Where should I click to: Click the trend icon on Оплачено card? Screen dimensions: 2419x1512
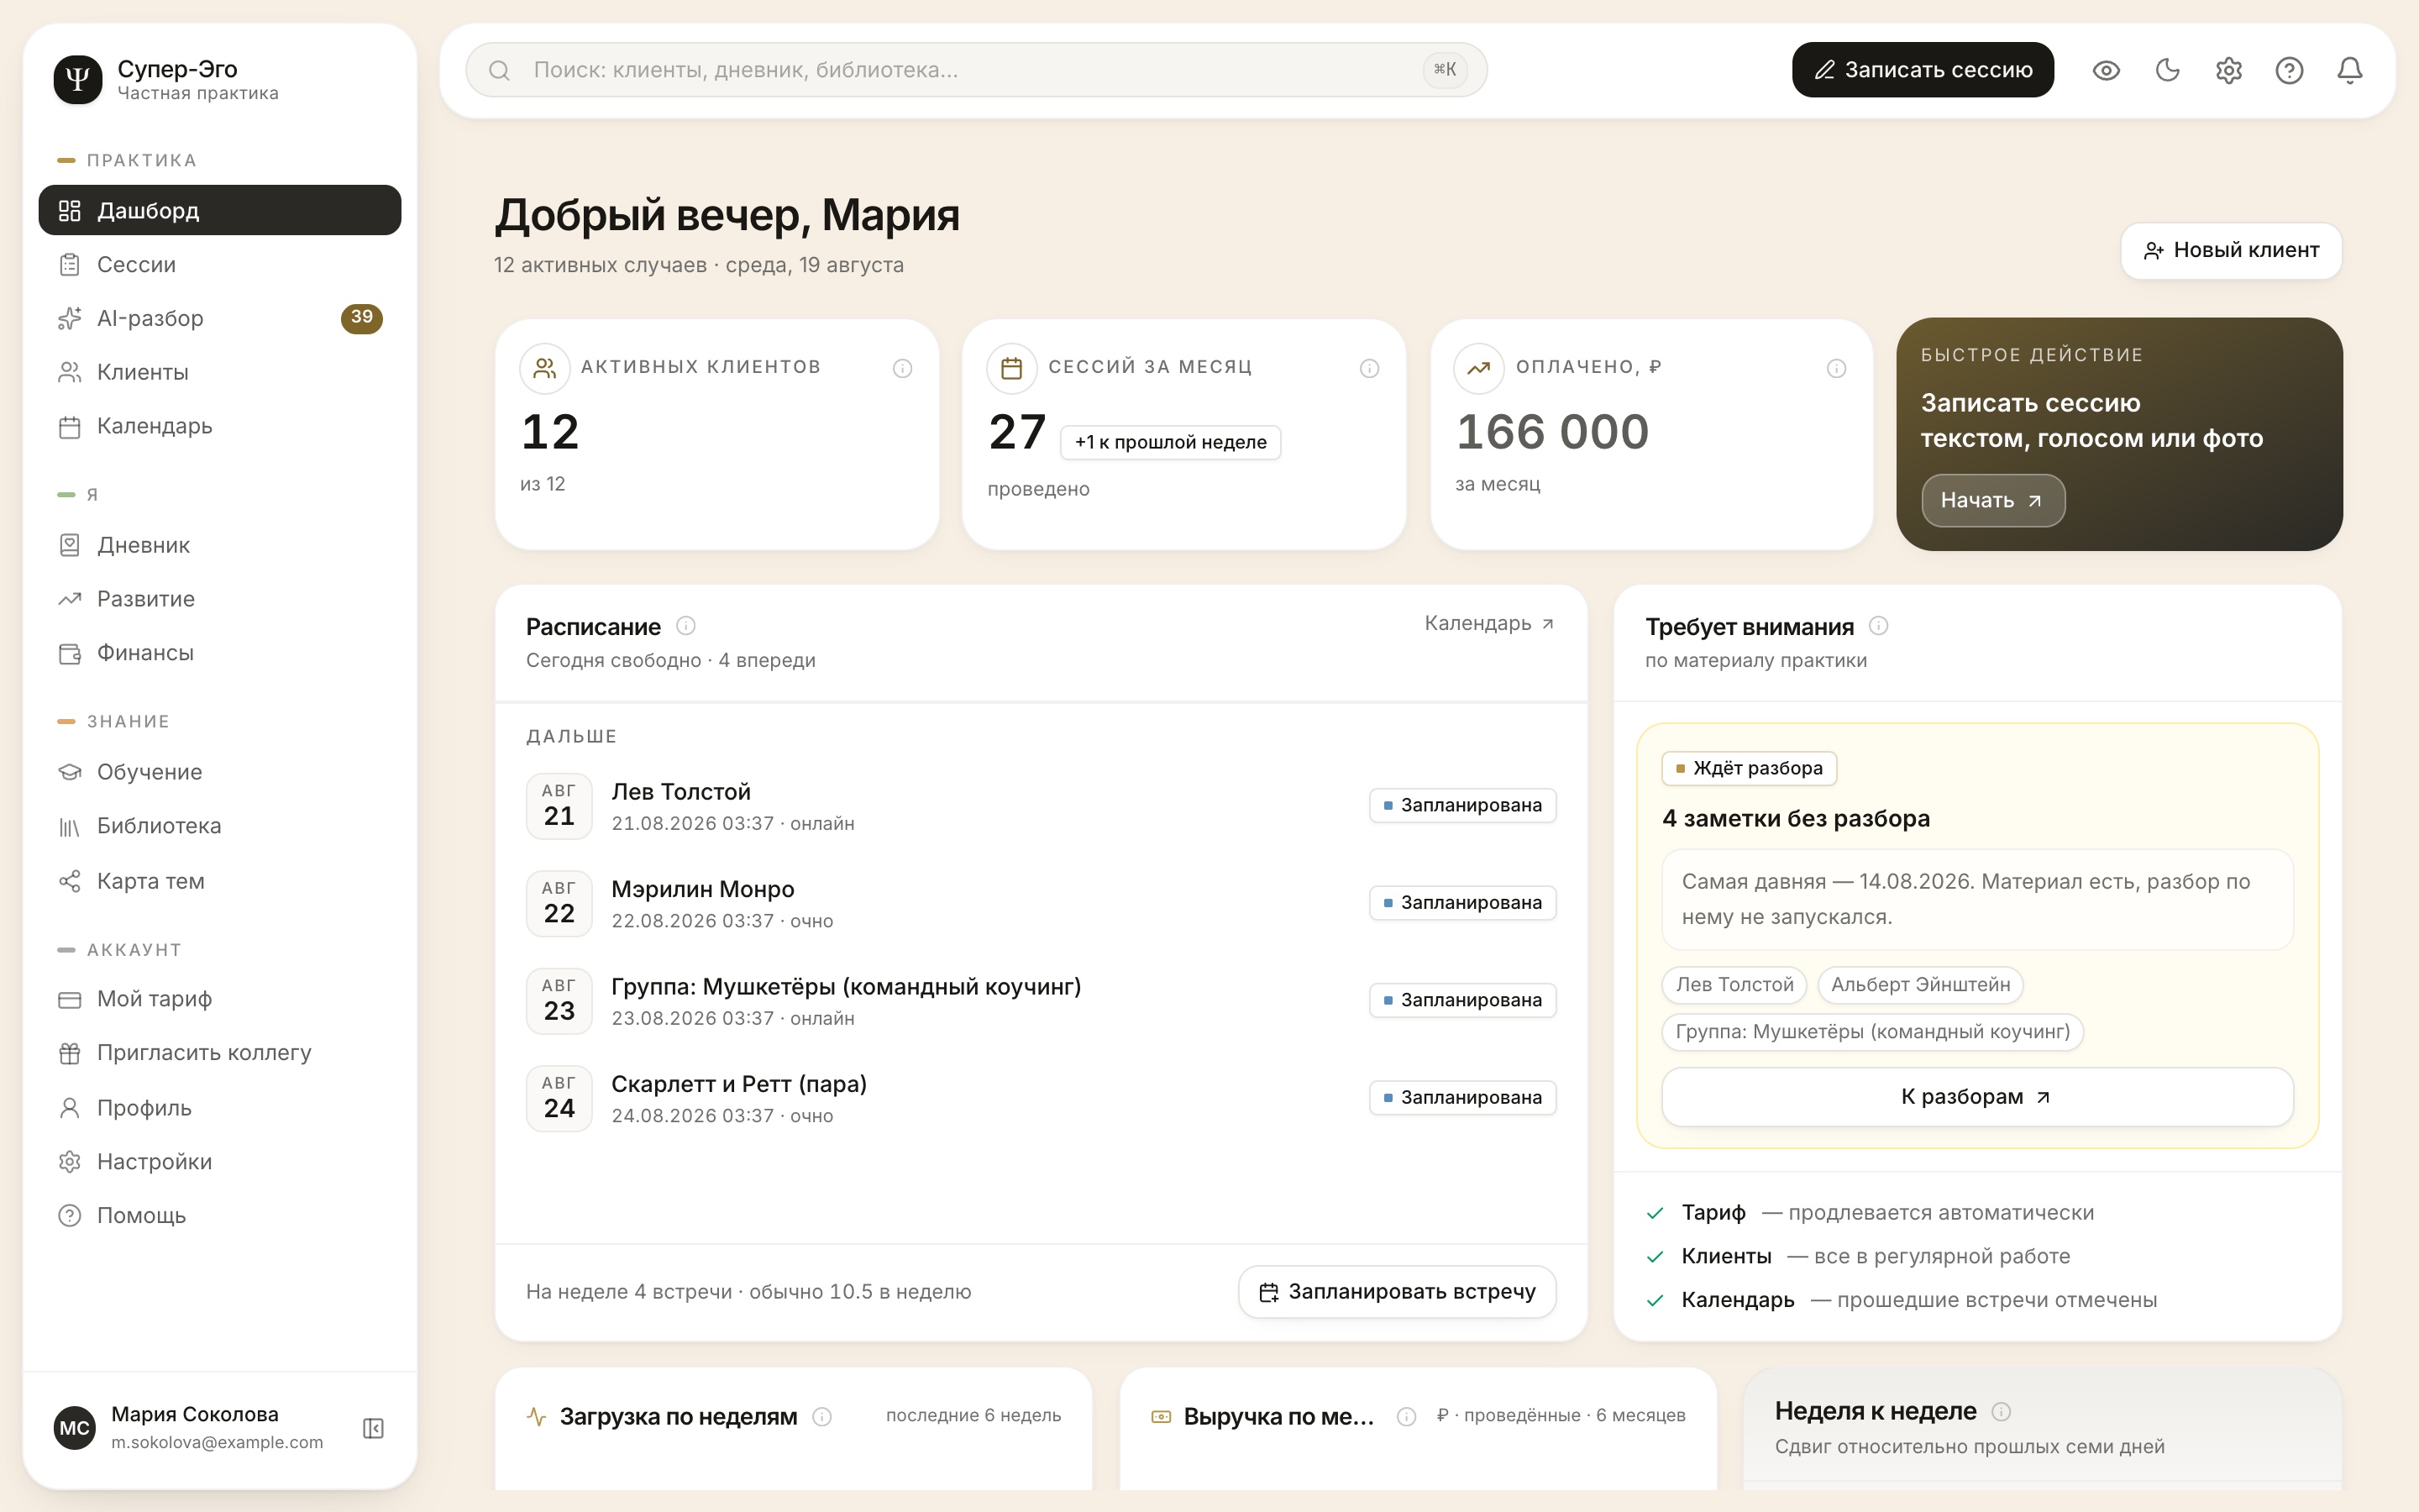pos(1478,369)
